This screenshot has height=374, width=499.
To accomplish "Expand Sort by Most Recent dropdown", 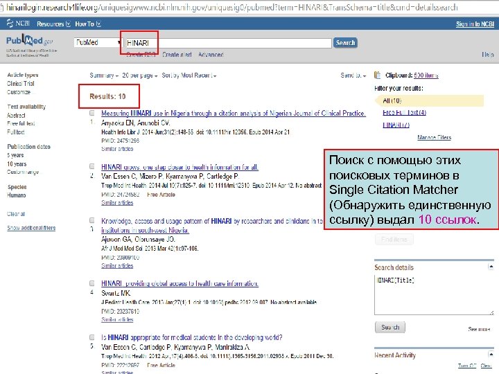I will click(189, 75).
